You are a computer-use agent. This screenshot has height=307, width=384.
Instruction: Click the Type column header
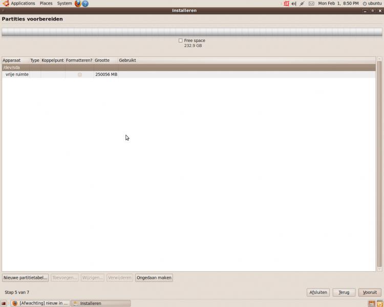point(35,60)
